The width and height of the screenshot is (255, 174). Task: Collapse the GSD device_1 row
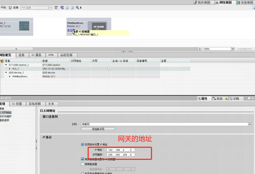click(6, 72)
